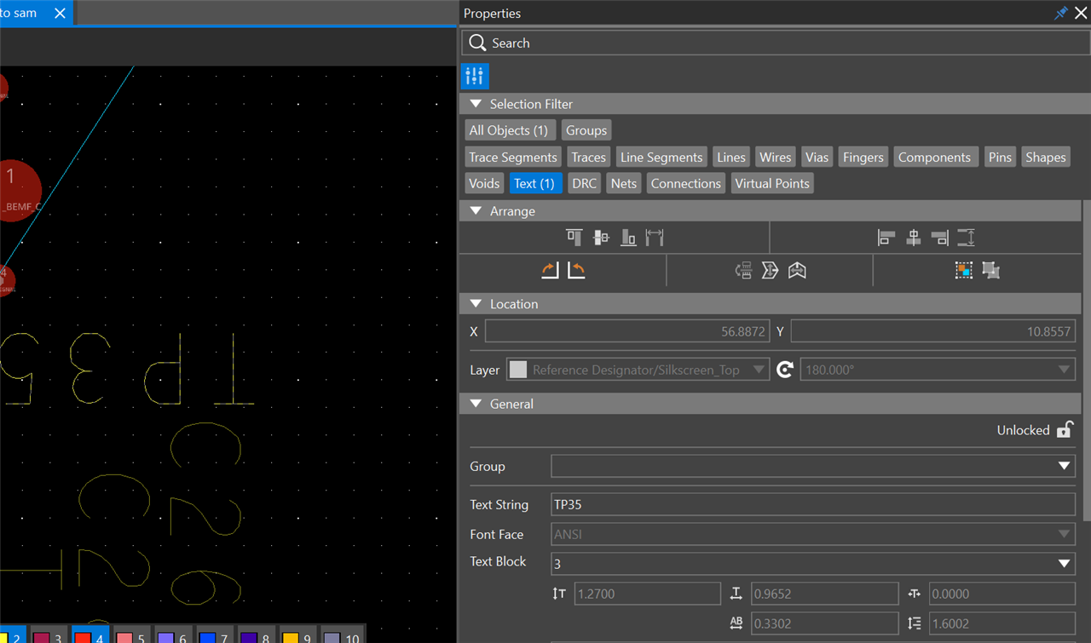The height and width of the screenshot is (643, 1091).
Task: Switch to layer 4 tab
Action: (x=89, y=634)
